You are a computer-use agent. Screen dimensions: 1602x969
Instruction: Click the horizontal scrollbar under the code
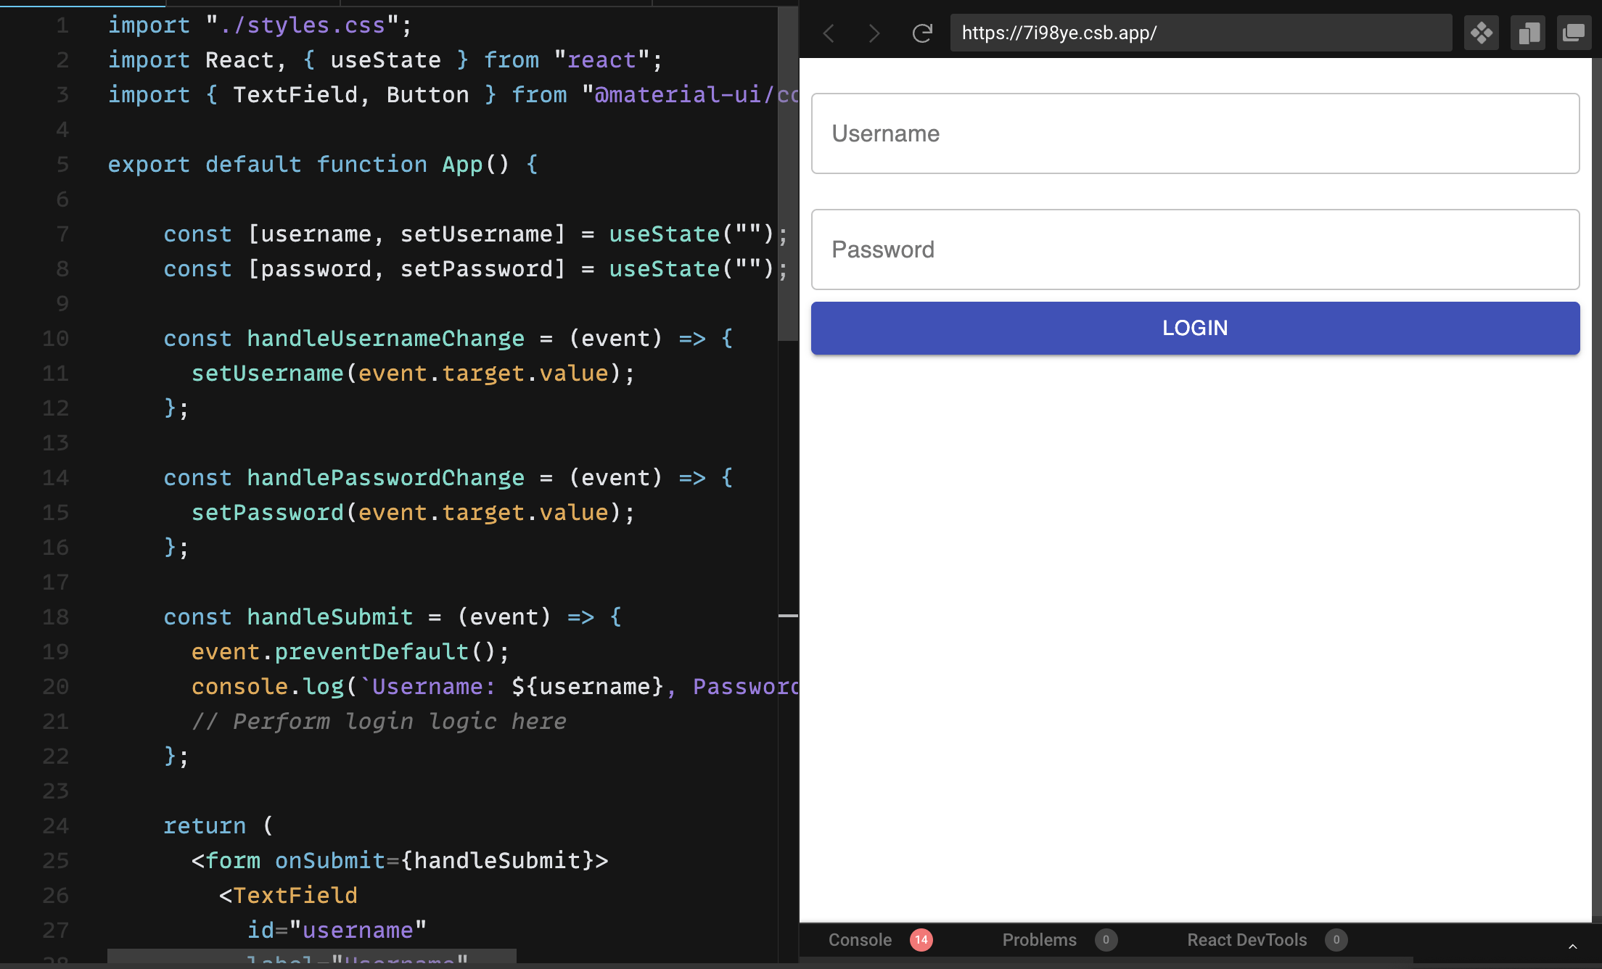point(312,957)
